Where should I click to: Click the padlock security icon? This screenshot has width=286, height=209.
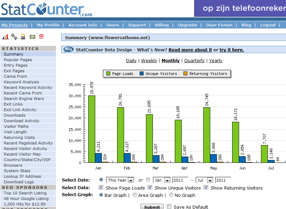click(23, 36)
